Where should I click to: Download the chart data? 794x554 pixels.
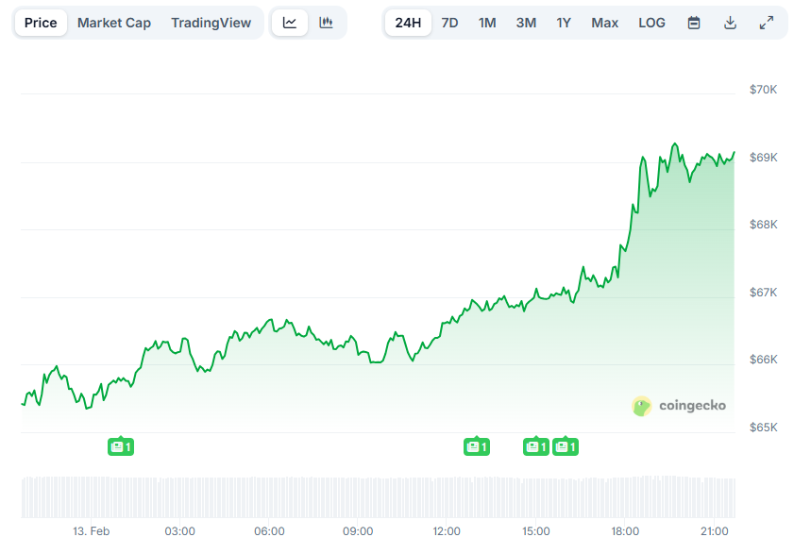[730, 22]
